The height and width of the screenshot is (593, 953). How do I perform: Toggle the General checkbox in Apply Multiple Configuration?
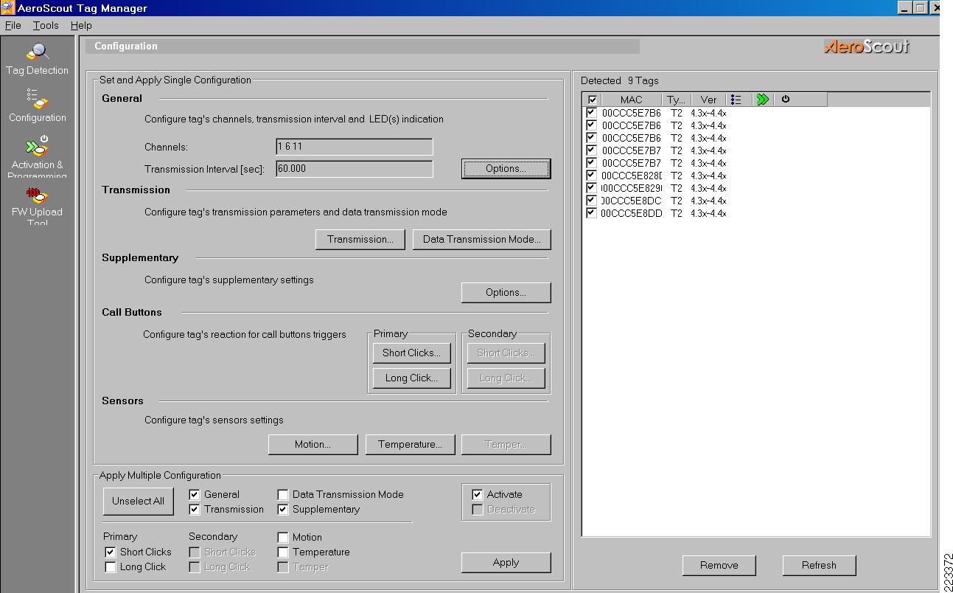195,494
